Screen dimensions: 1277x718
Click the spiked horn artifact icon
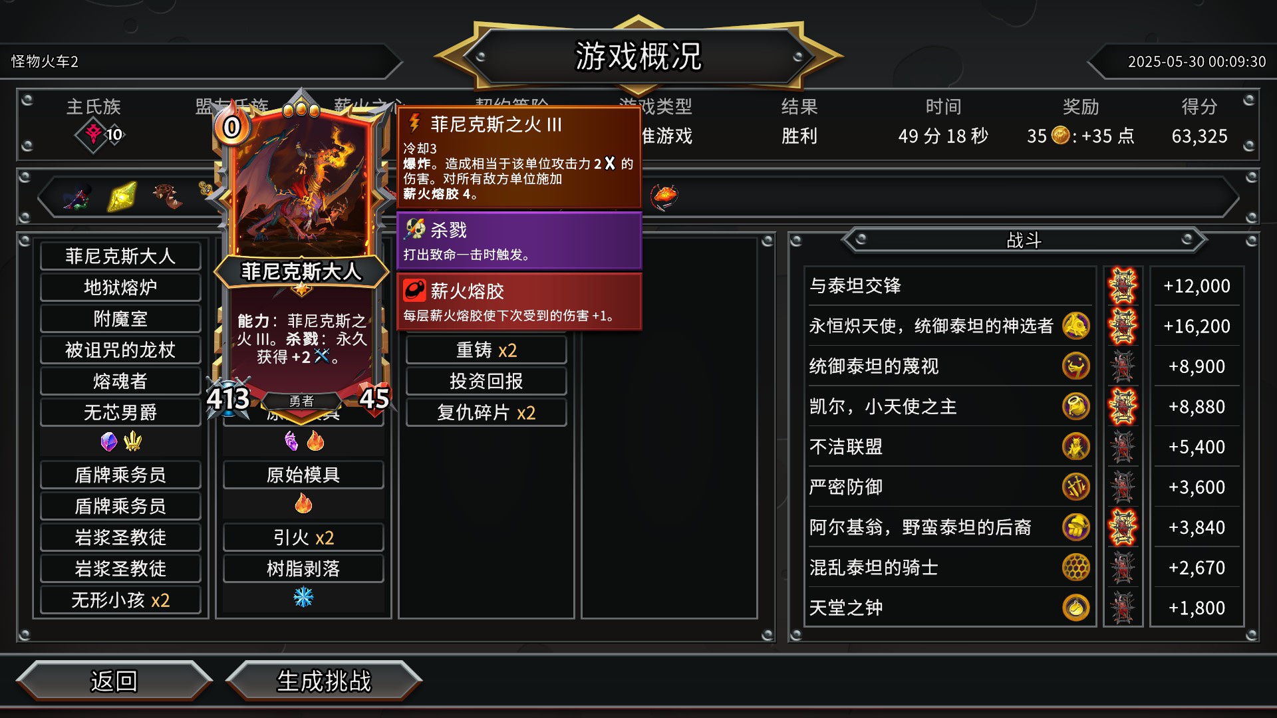click(168, 197)
